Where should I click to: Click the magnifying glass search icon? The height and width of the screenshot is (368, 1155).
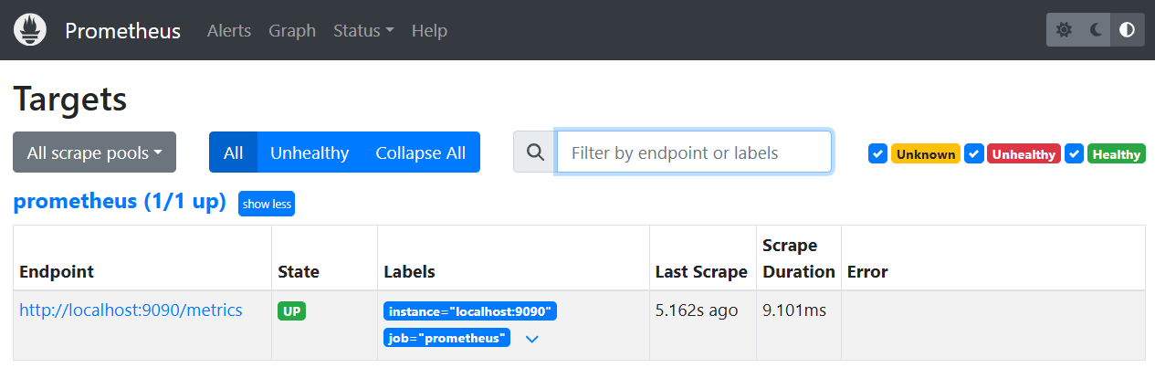point(535,152)
